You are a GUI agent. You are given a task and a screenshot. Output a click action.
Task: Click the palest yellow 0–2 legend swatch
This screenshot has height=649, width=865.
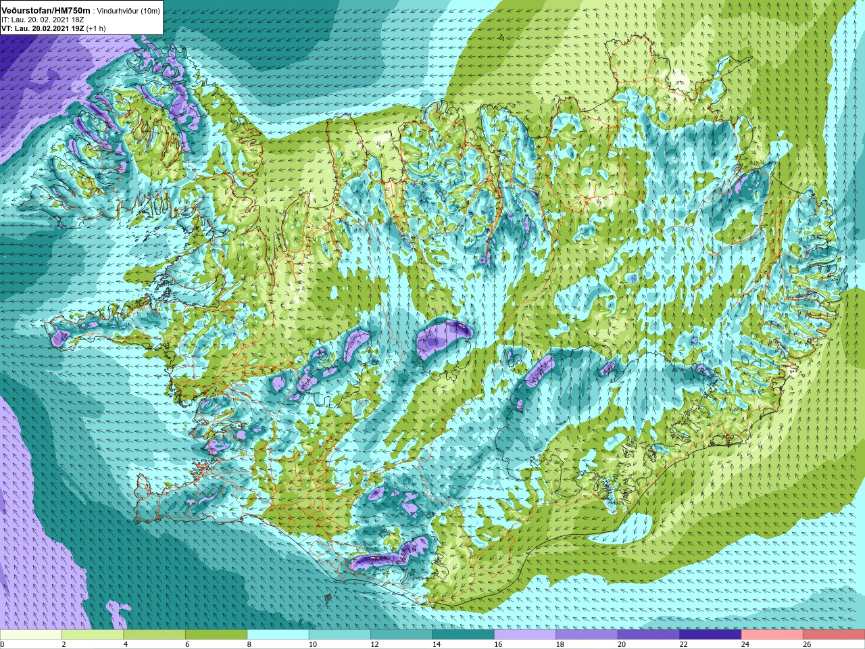click(31, 635)
